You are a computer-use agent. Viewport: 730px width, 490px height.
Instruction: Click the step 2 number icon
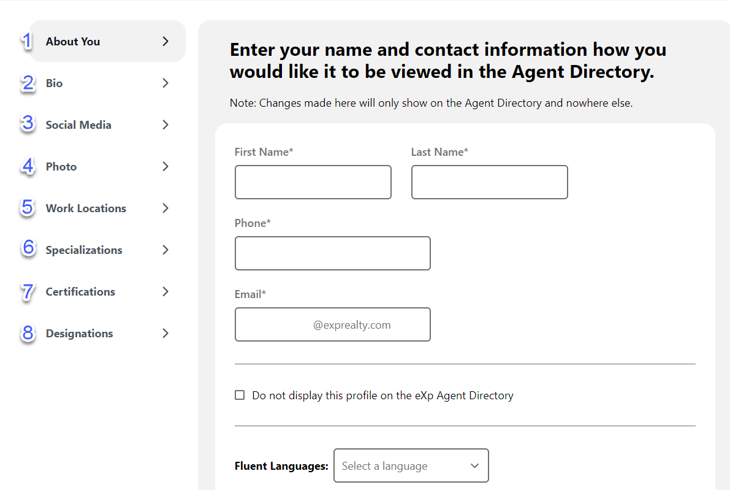pyautogui.click(x=28, y=83)
